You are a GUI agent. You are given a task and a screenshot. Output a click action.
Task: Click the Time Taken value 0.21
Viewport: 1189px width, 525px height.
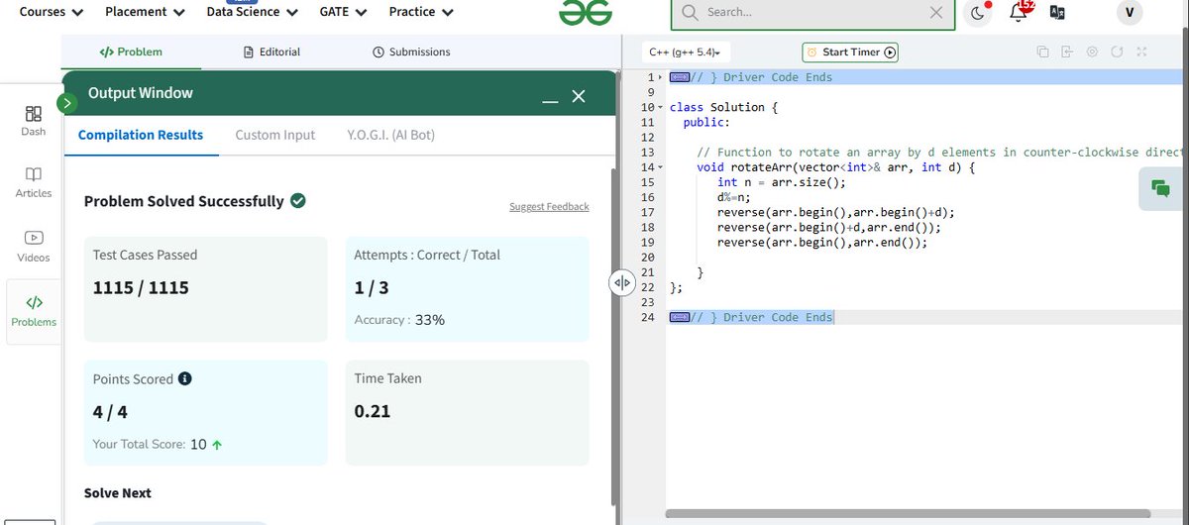373,411
